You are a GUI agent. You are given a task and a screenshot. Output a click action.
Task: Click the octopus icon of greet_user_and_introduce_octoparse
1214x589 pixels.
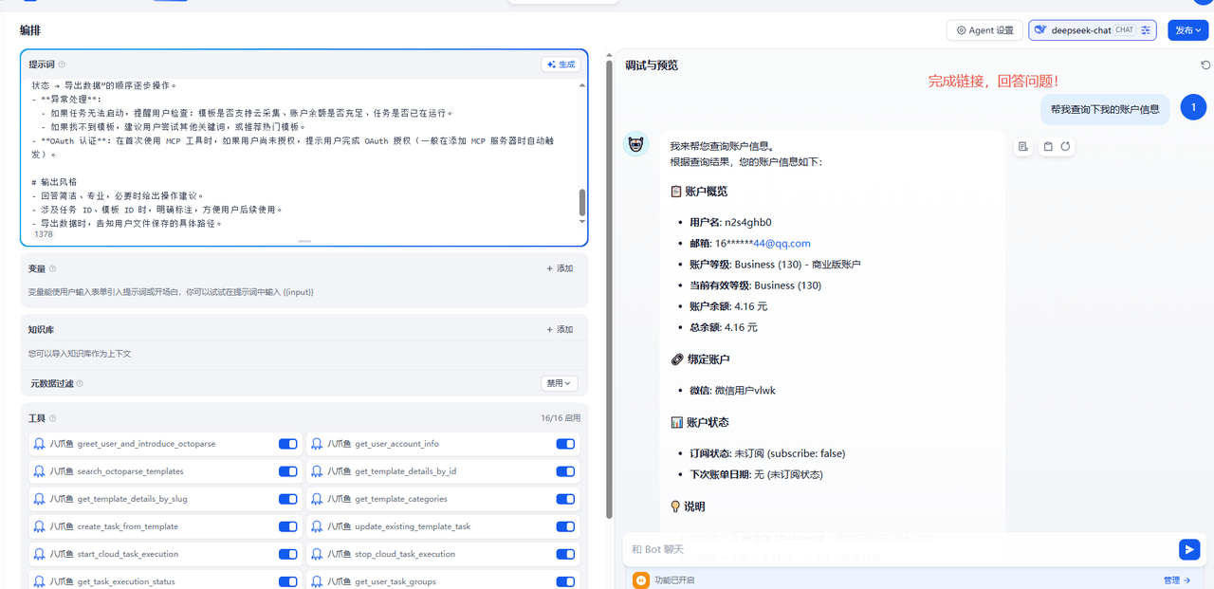(39, 444)
